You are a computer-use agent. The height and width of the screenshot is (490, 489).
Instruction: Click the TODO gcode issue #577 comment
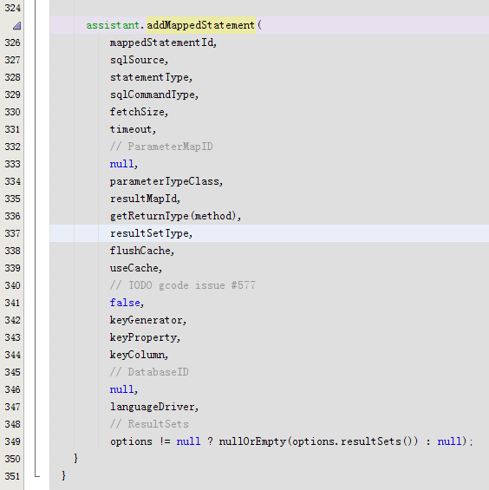click(182, 285)
